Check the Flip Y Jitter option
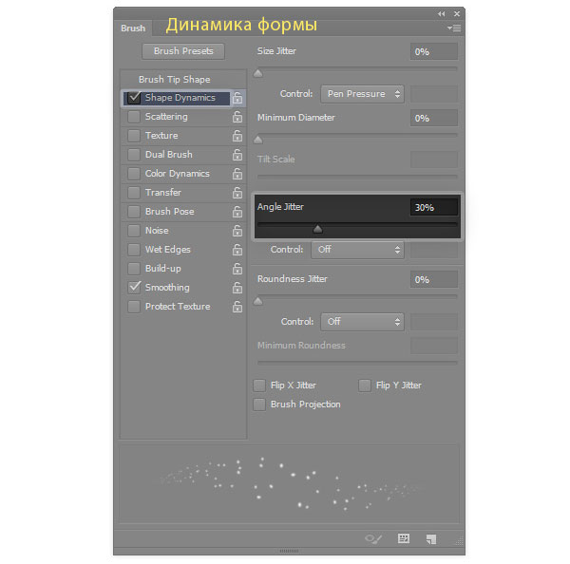 tap(365, 385)
